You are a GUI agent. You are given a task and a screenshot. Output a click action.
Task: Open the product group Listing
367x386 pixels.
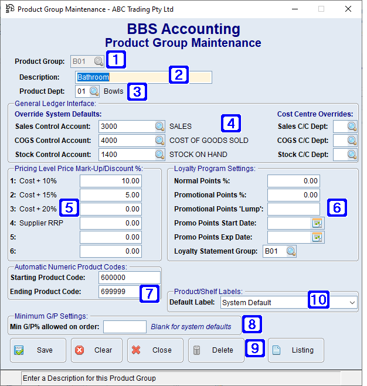[295, 350]
